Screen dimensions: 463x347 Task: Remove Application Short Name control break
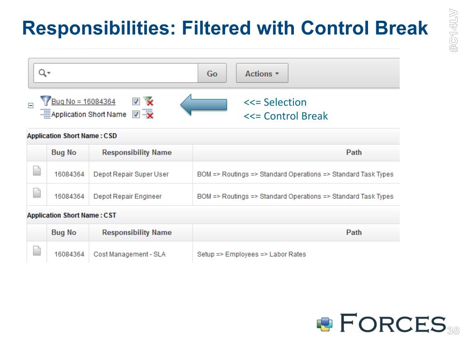[x=148, y=114]
